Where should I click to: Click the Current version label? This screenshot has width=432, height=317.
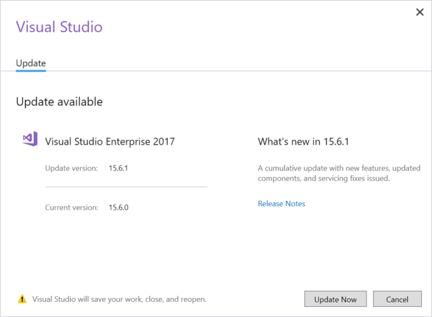71,207
